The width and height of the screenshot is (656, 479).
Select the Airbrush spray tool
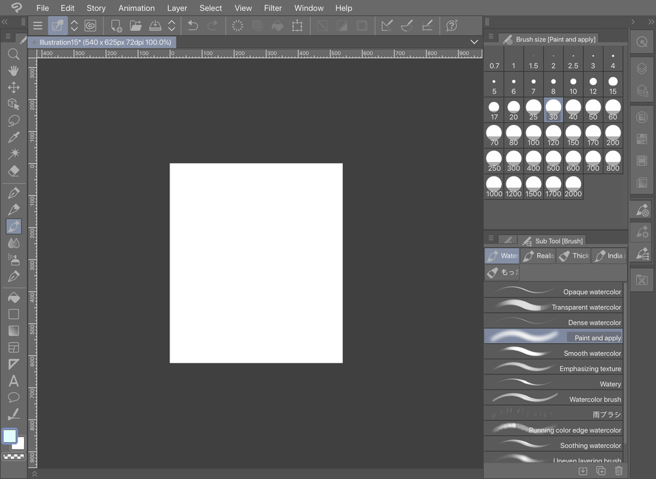[x=14, y=260]
